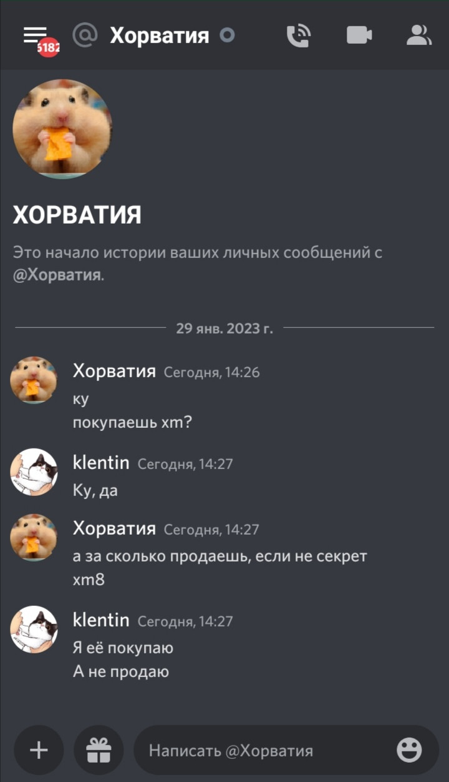
Task: Tap the @ symbol in header
Action: 85,36
